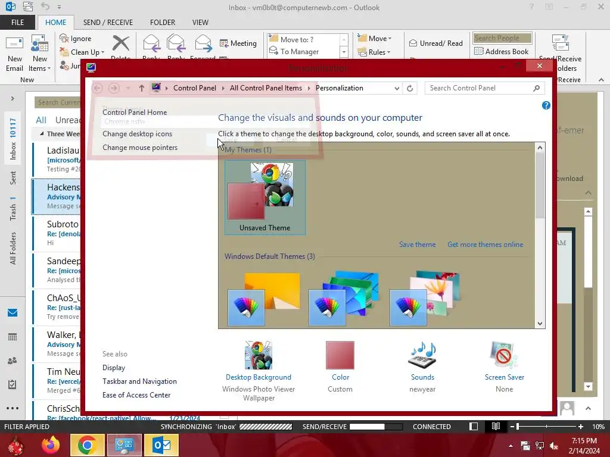Select the Unsaved Theme thumbnail
Viewport: 610px width, 457px height.
(265, 198)
